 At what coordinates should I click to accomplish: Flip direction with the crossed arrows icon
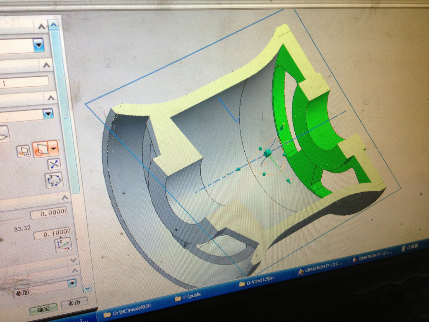pyautogui.click(x=54, y=164)
